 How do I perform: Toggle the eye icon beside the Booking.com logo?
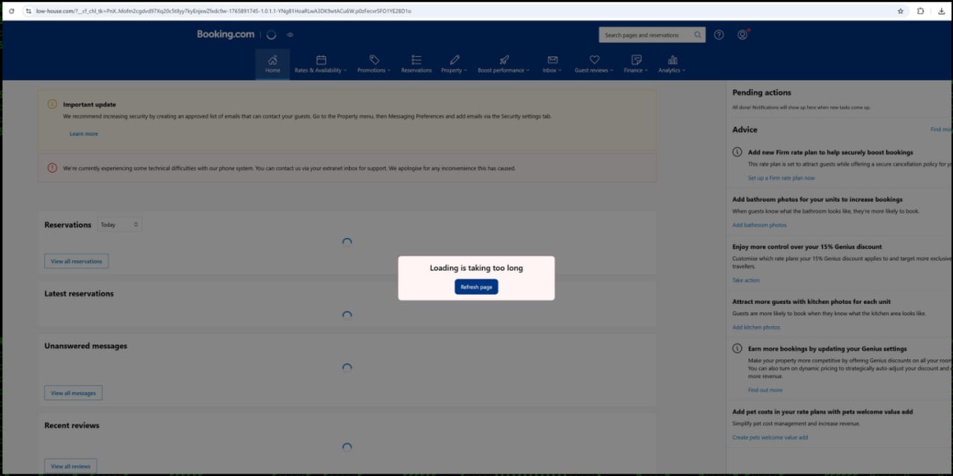[x=290, y=34]
